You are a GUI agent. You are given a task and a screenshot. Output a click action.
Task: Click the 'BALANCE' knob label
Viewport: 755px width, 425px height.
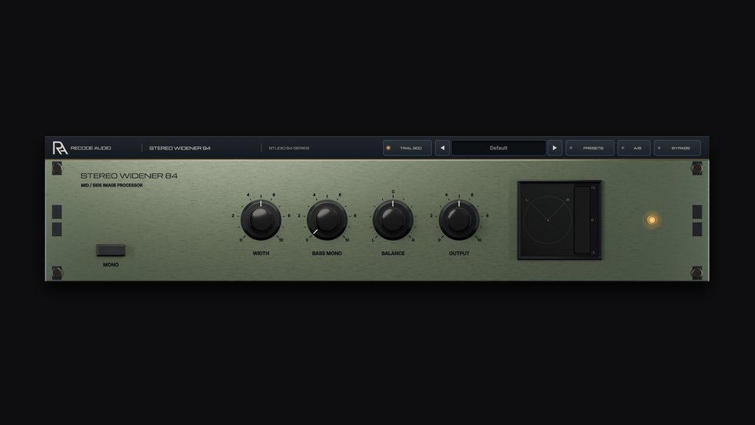393,253
